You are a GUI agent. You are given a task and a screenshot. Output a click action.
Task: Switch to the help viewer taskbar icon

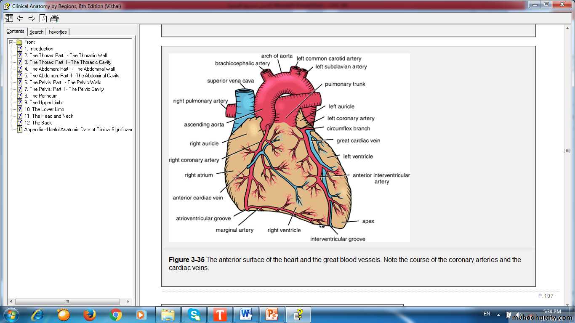pyautogui.click(x=298, y=314)
